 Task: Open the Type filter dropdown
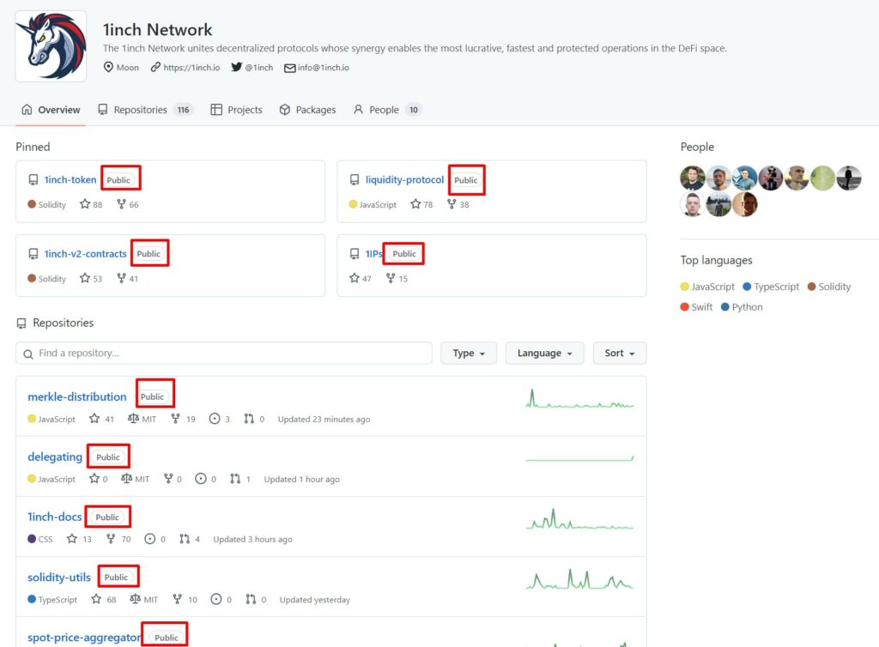point(469,354)
